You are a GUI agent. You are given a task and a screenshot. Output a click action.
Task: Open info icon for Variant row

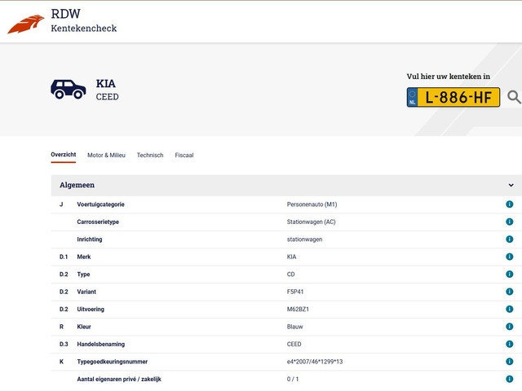pos(510,292)
